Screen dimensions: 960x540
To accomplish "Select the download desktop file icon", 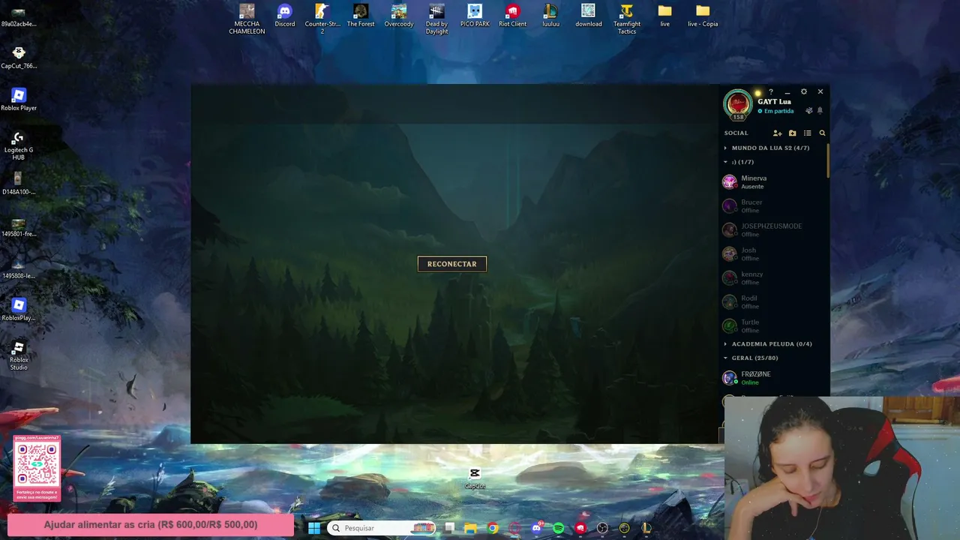I will click(x=589, y=16).
